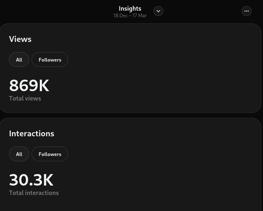Click empty header space left of Insights

coord(53,11)
